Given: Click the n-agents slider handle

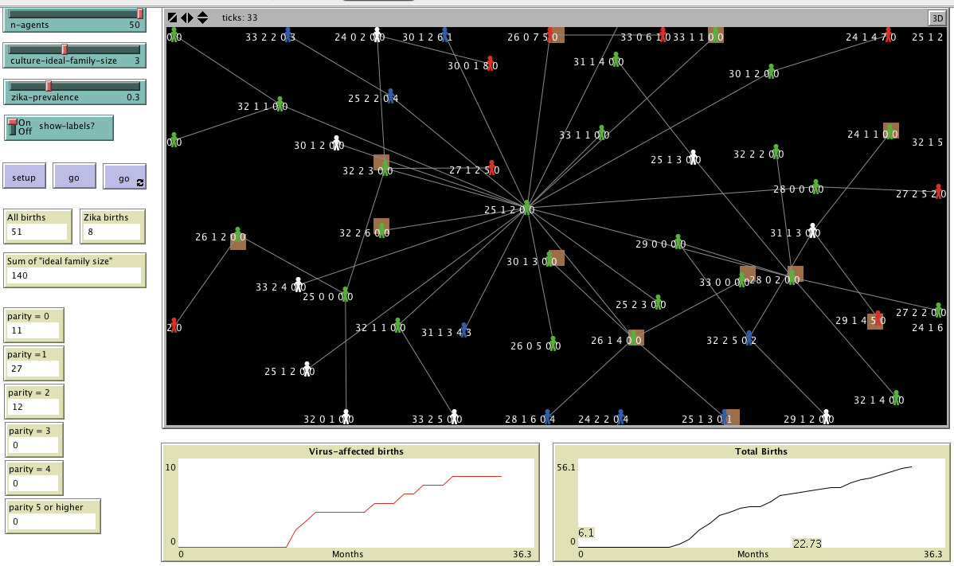Looking at the screenshot, I should [x=140, y=13].
